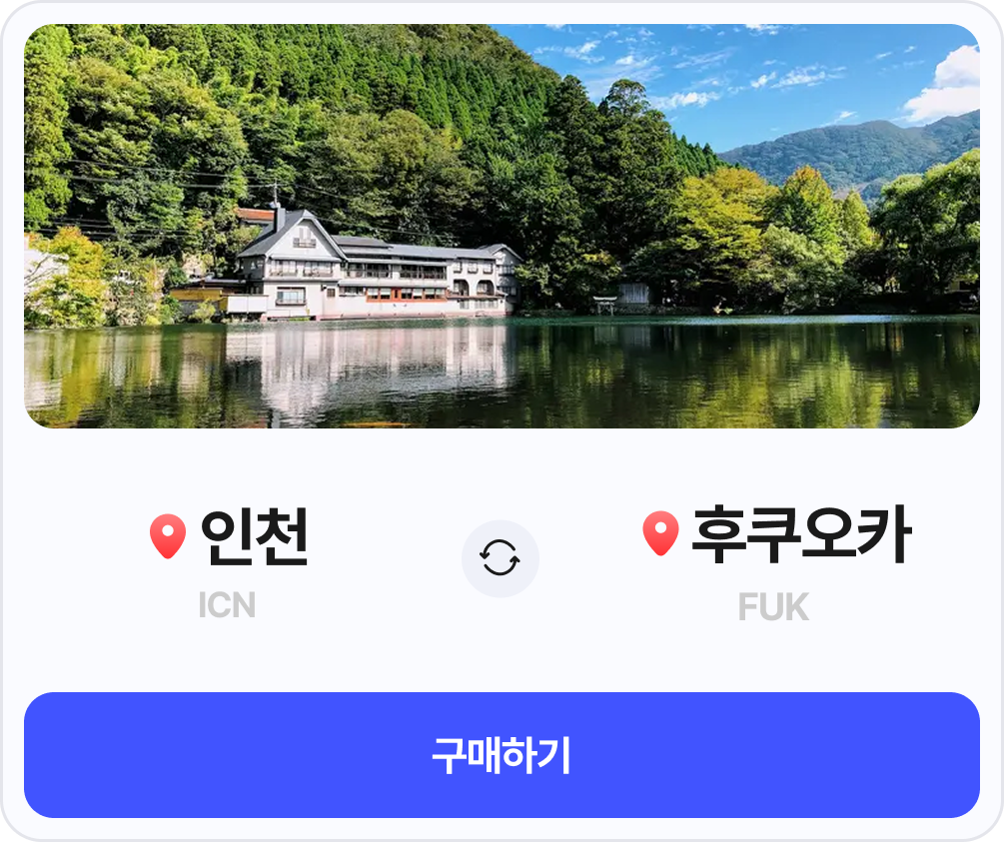Select the 인천 departure city name
The width and height of the screenshot is (1004, 842).
pos(255,536)
